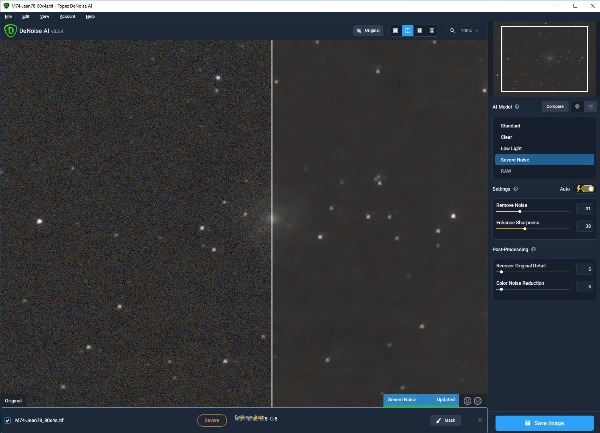600x433 pixels.
Task: Click the zoom magnifier icon
Action: click(x=452, y=31)
